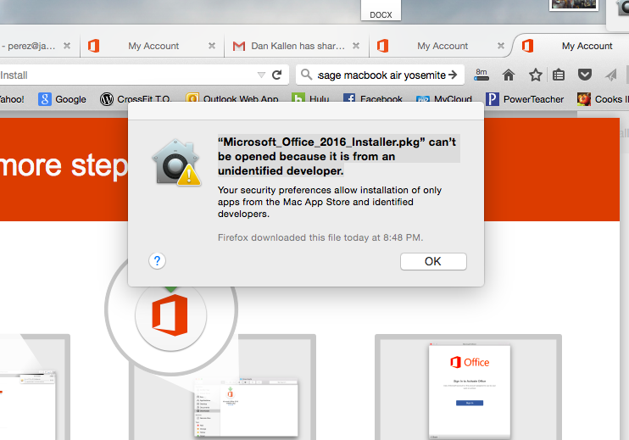The height and width of the screenshot is (440, 629).
Task: Click the 'Firefox downloaded this file' text
Action: [x=320, y=237]
